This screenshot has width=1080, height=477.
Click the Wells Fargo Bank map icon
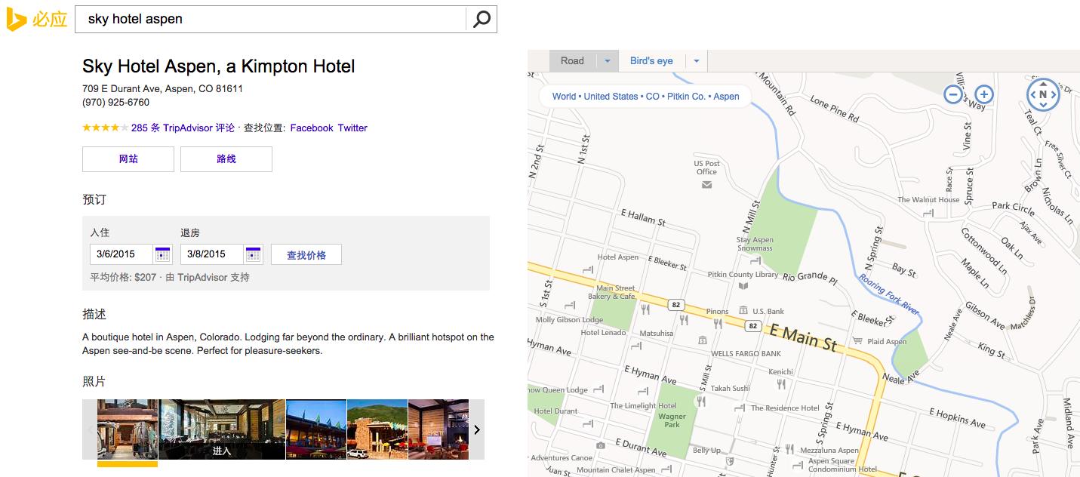(x=703, y=340)
